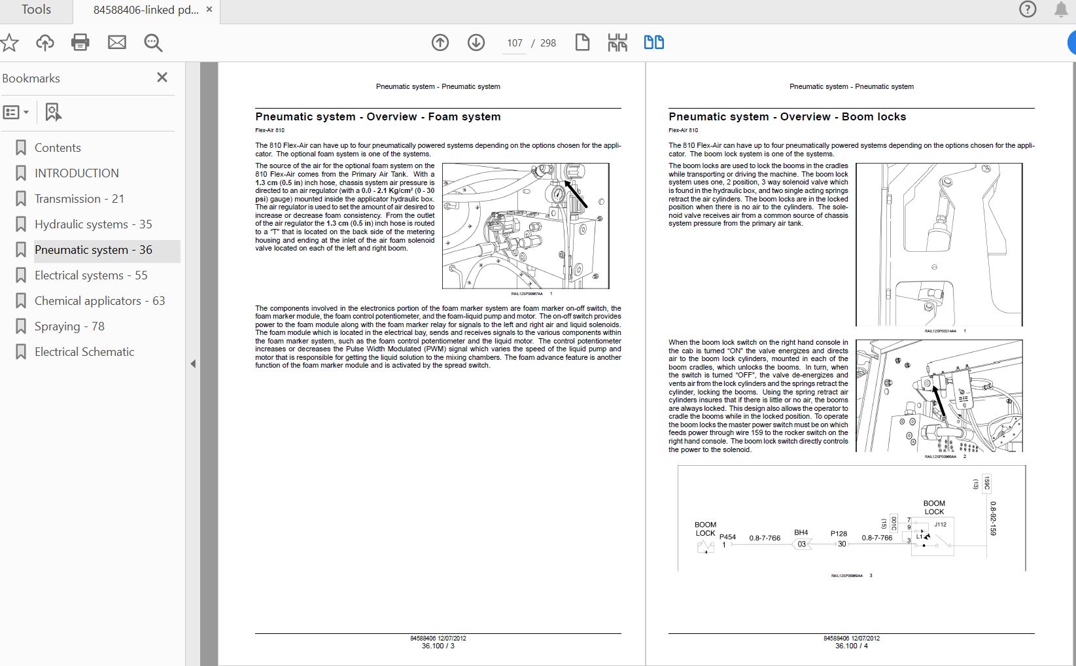Click the fit page scrolling mode icon

617,43
